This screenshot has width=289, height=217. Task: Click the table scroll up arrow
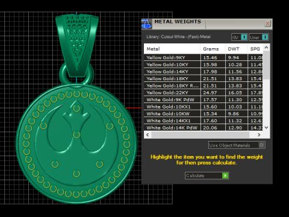click(266, 48)
